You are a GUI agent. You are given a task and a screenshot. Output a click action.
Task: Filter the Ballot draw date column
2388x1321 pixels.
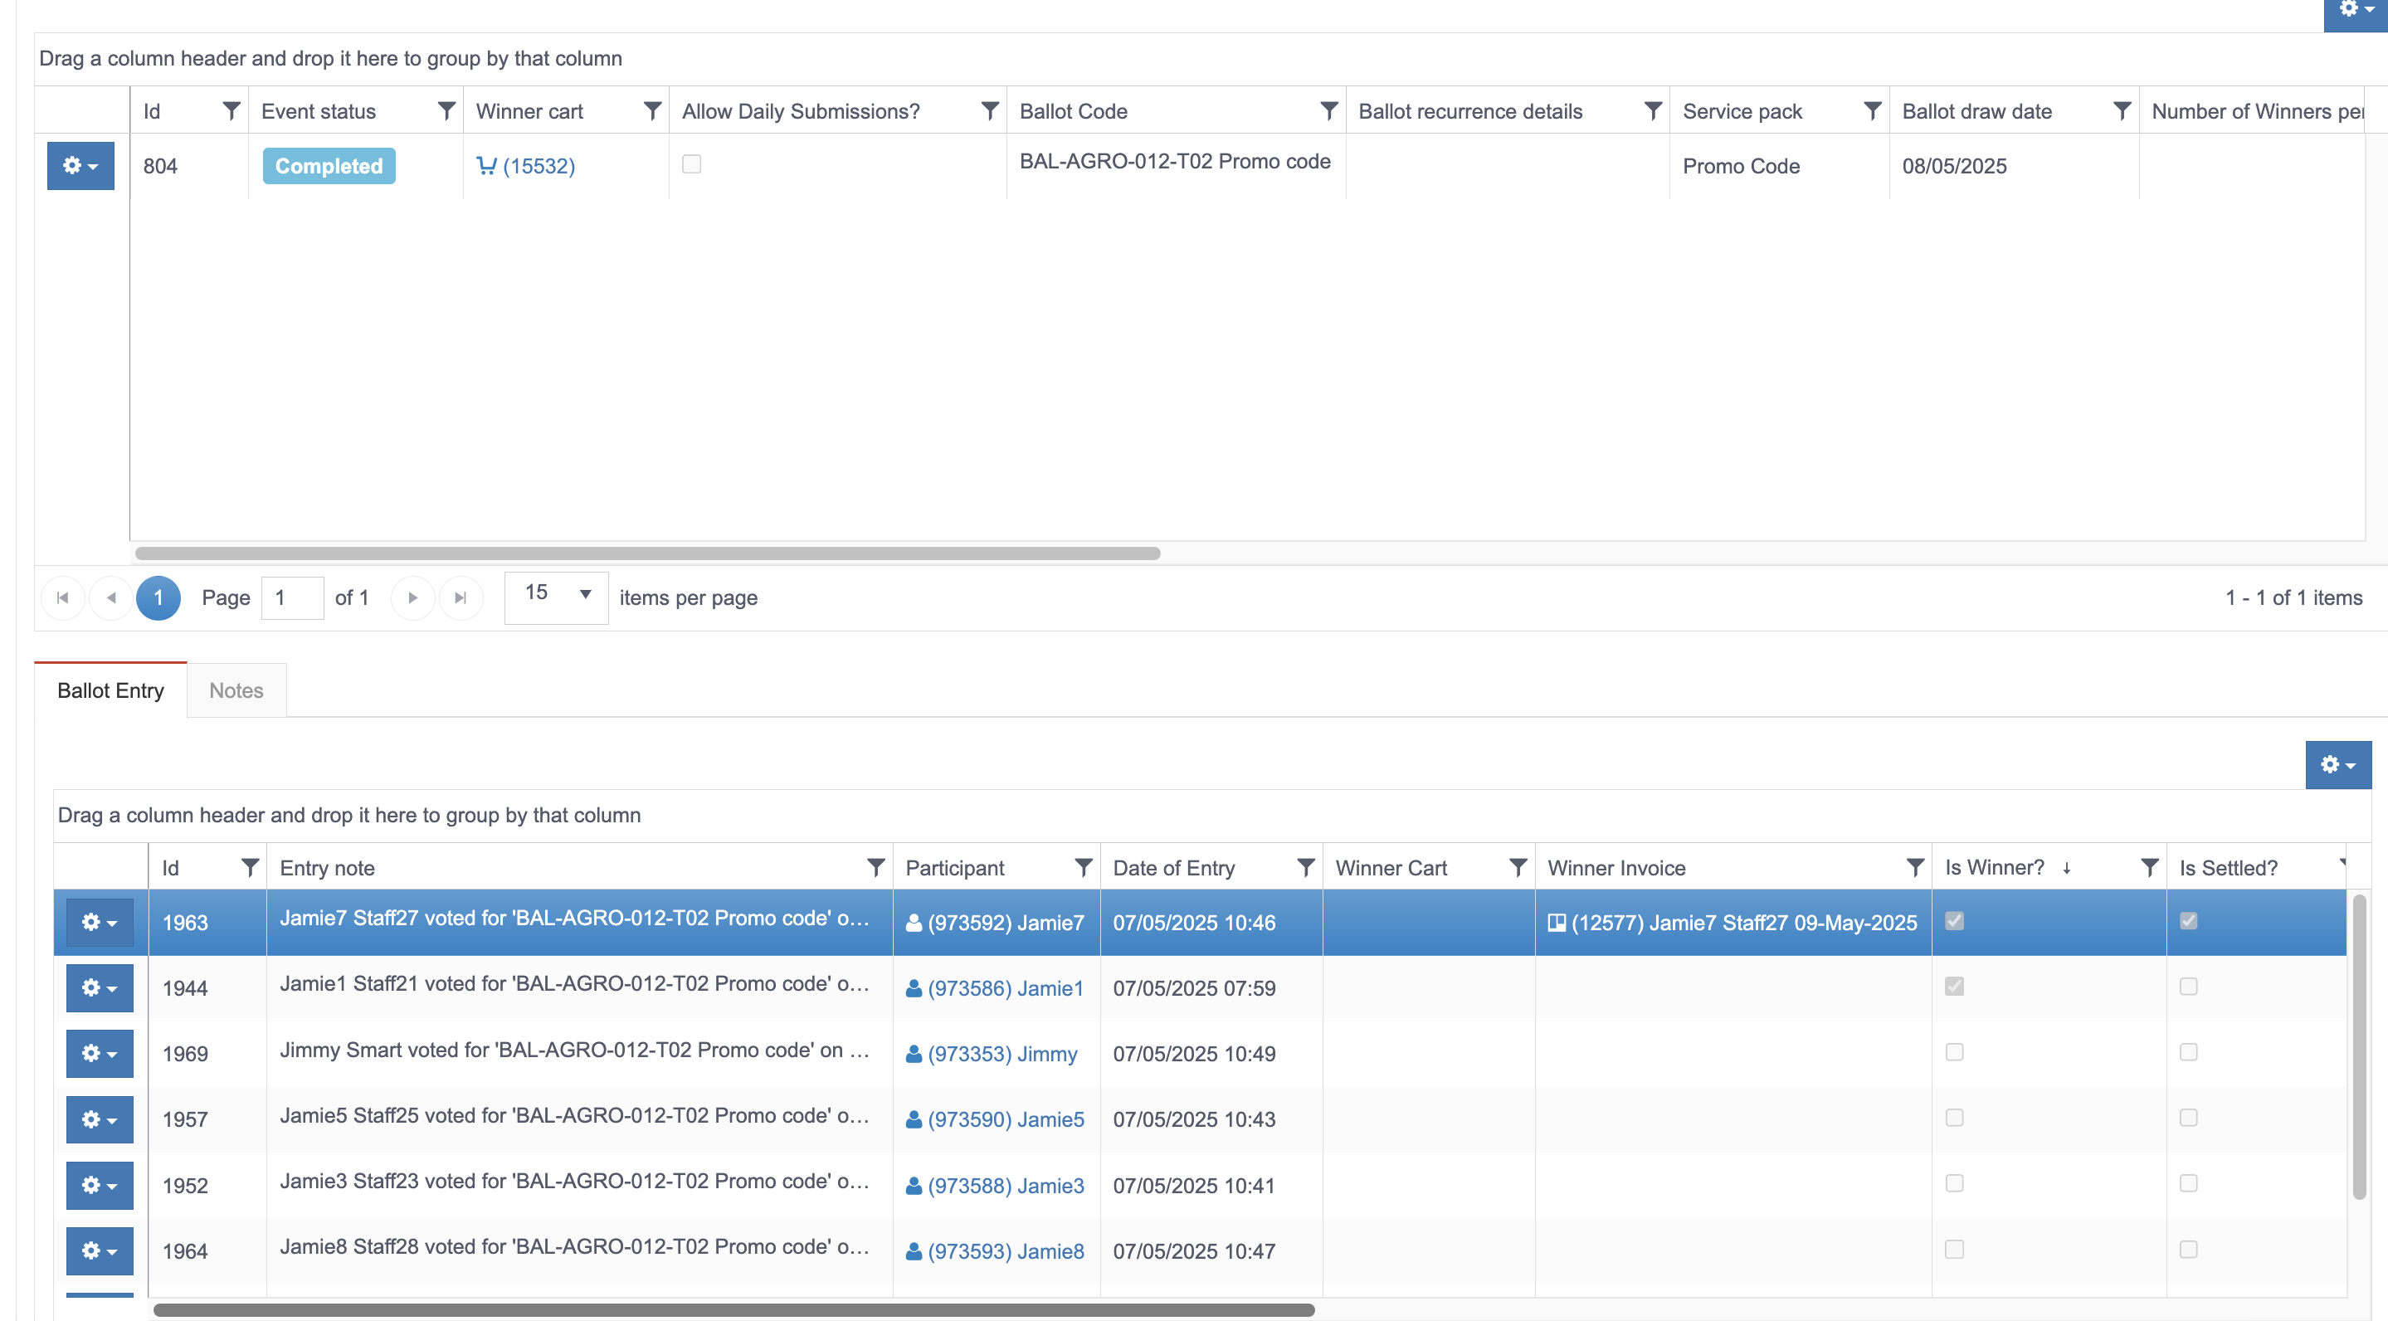(2121, 111)
